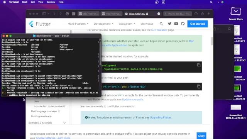Screen dimensions: 247x139
Task: Expand Samples & tutorials section chevron
Action: click(64, 123)
